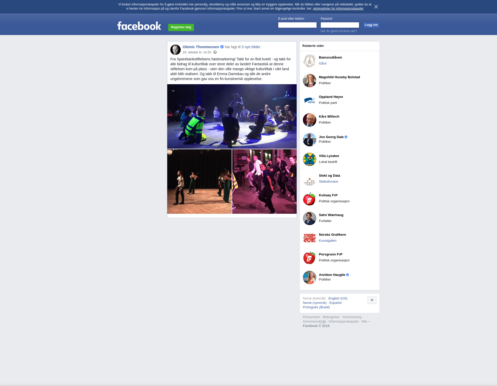Switch language to Português (Brasil)
Image resolution: width=497 pixels, height=386 pixels.
tap(316, 307)
